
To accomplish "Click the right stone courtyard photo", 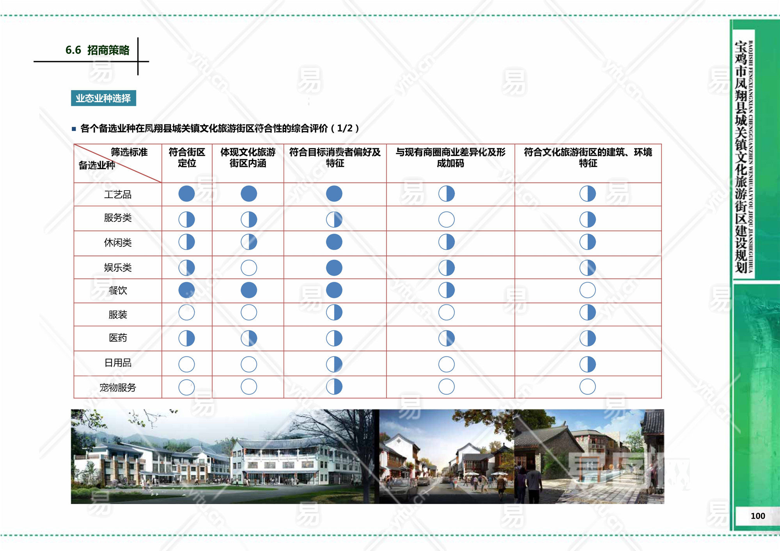I will click(589, 456).
